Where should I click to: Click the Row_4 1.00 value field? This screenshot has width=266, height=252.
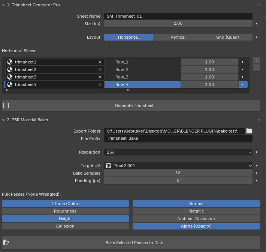click(x=209, y=85)
